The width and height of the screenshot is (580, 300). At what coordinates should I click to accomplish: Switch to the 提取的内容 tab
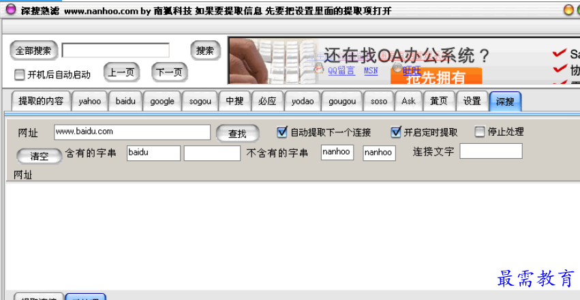click(41, 101)
